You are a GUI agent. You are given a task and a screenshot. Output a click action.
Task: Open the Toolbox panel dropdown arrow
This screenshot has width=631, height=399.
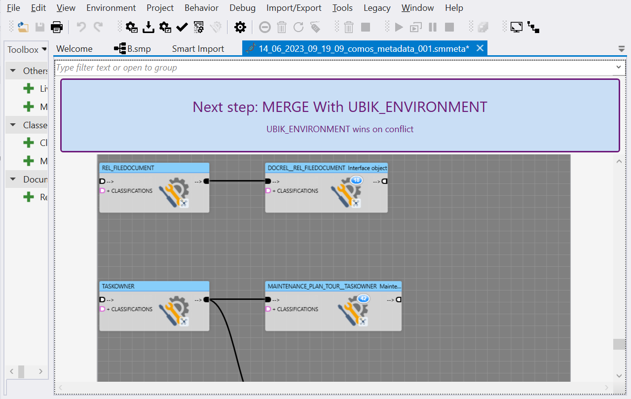pyautogui.click(x=44, y=49)
